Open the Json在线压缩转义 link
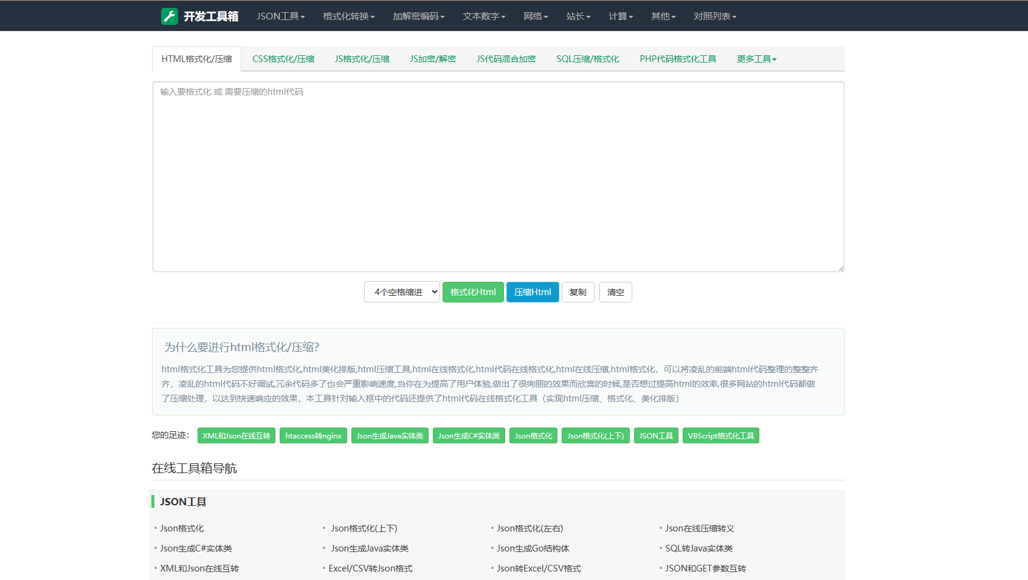 [700, 528]
